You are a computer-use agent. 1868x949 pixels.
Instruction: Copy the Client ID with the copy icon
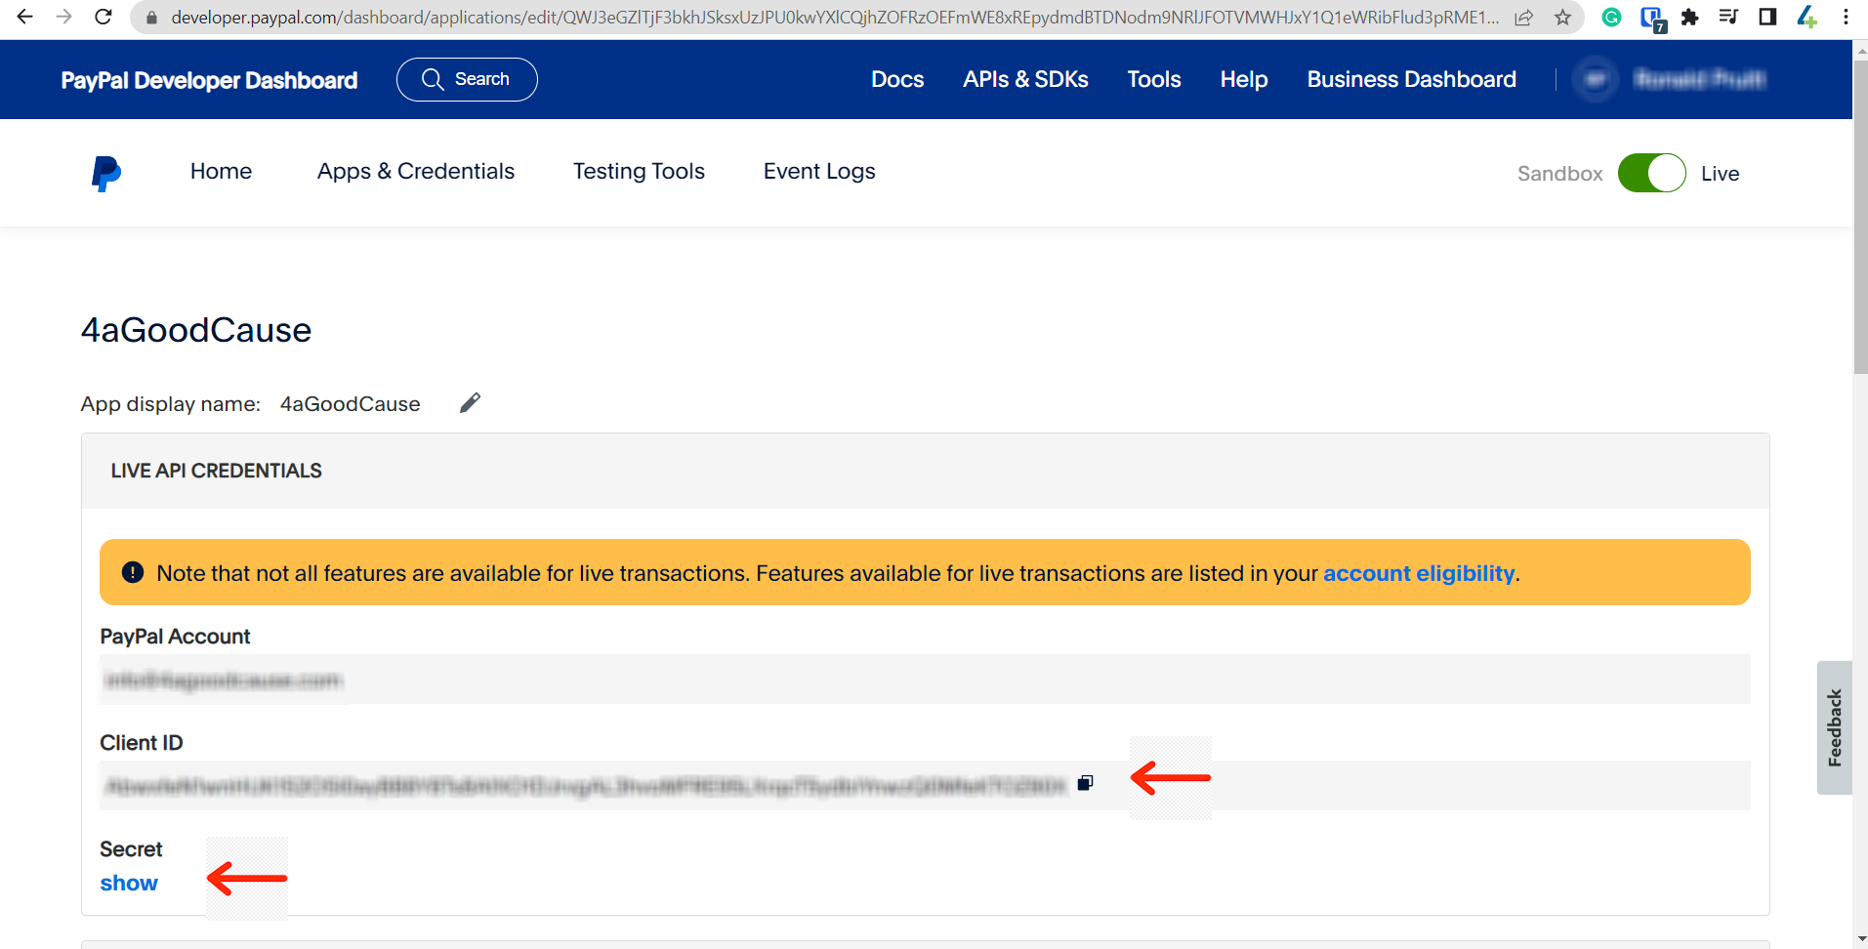coord(1085,783)
